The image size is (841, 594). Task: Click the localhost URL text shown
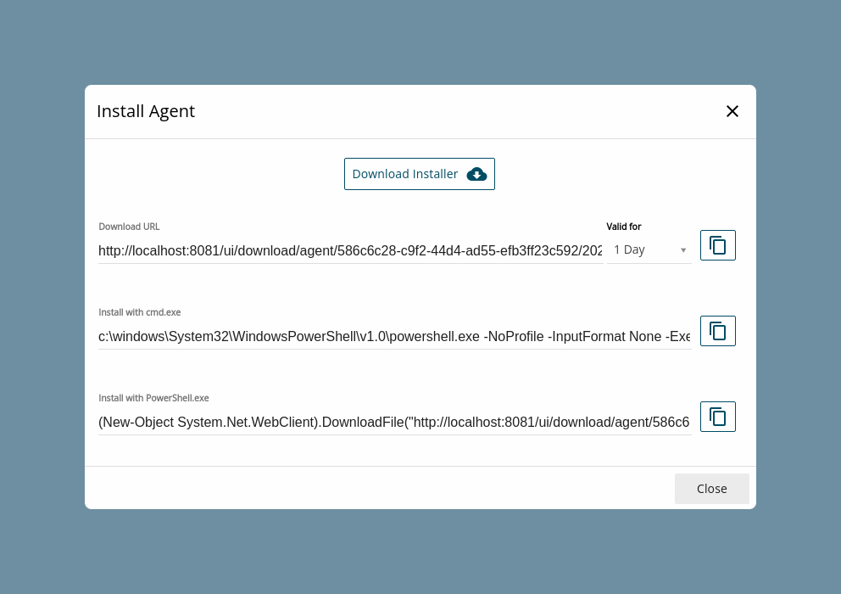click(x=350, y=251)
